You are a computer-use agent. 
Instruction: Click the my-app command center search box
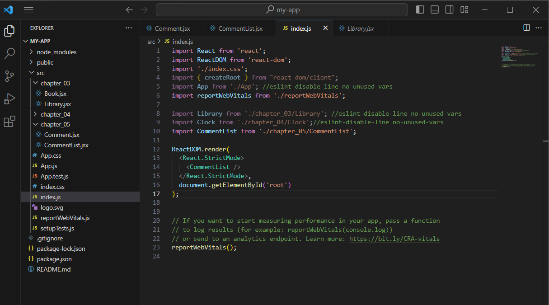pyautogui.click(x=282, y=9)
